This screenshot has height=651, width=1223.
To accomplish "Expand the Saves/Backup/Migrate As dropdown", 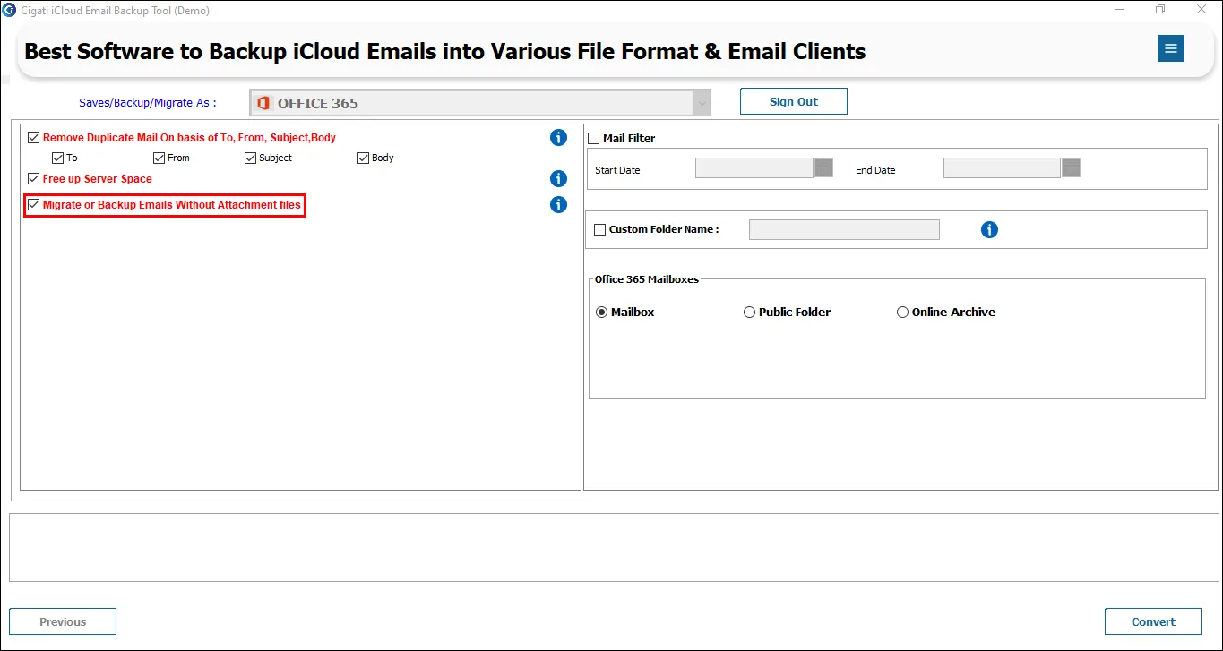I will [479, 103].
